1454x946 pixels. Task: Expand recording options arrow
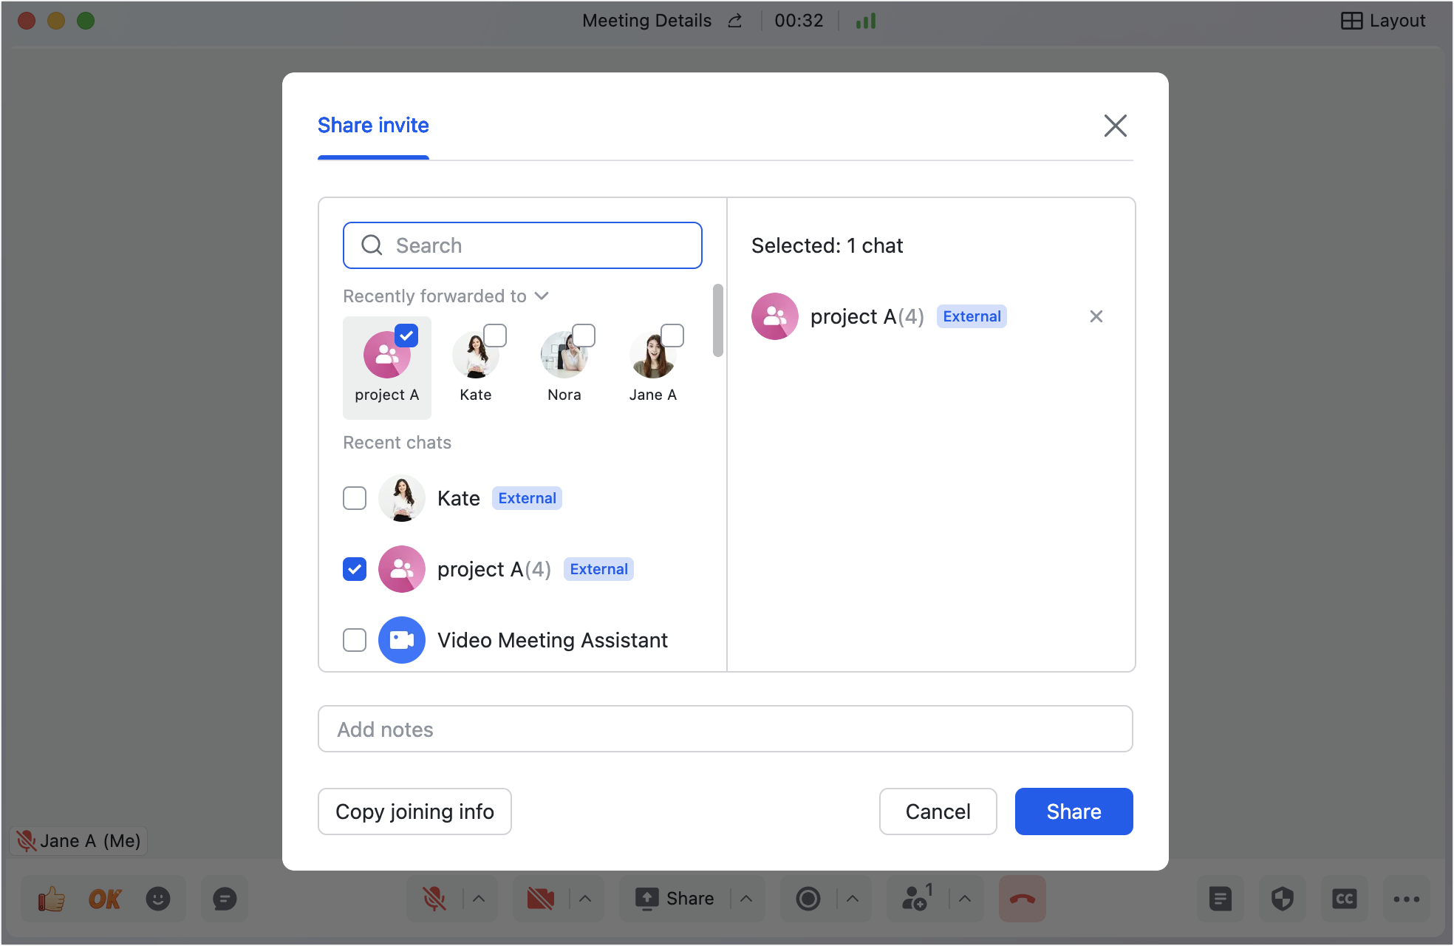[853, 899]
